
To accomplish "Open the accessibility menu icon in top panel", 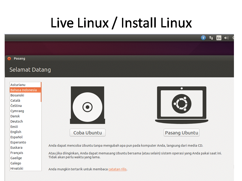I will tap(203, 38).
